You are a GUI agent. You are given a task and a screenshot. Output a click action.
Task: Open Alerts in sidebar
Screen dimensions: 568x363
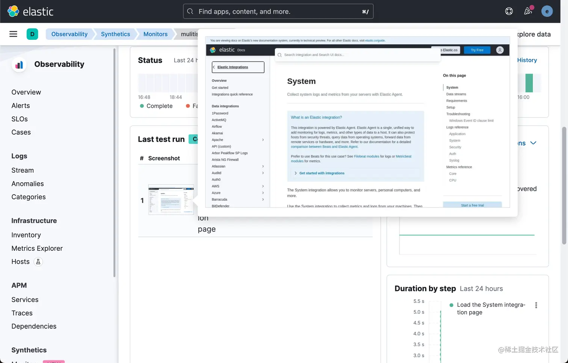coord(21,106)
